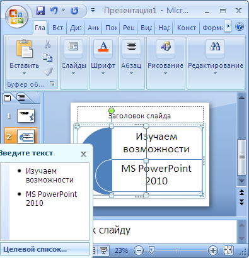Undo the last action
Viewport: 249px width, 258px height.
(54, 10)
